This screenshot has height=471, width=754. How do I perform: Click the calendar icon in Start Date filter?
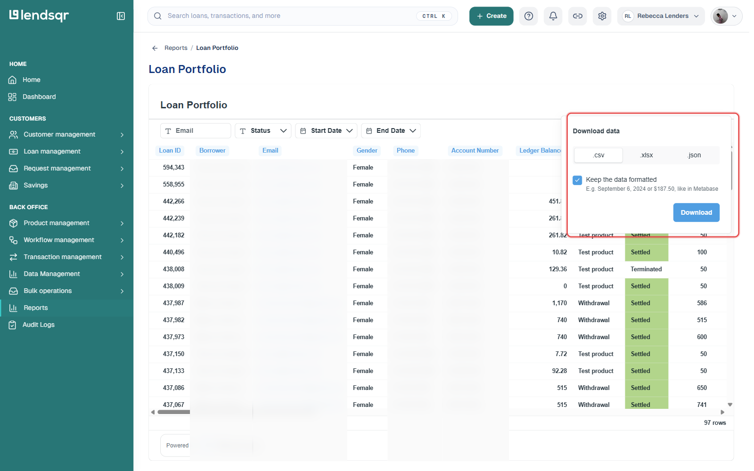[303, 131]
